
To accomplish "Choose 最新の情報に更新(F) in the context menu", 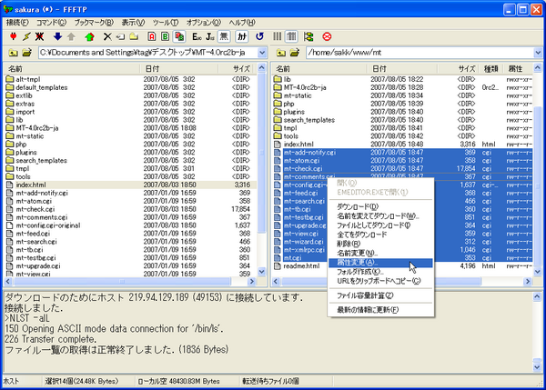I will (380, 310).
